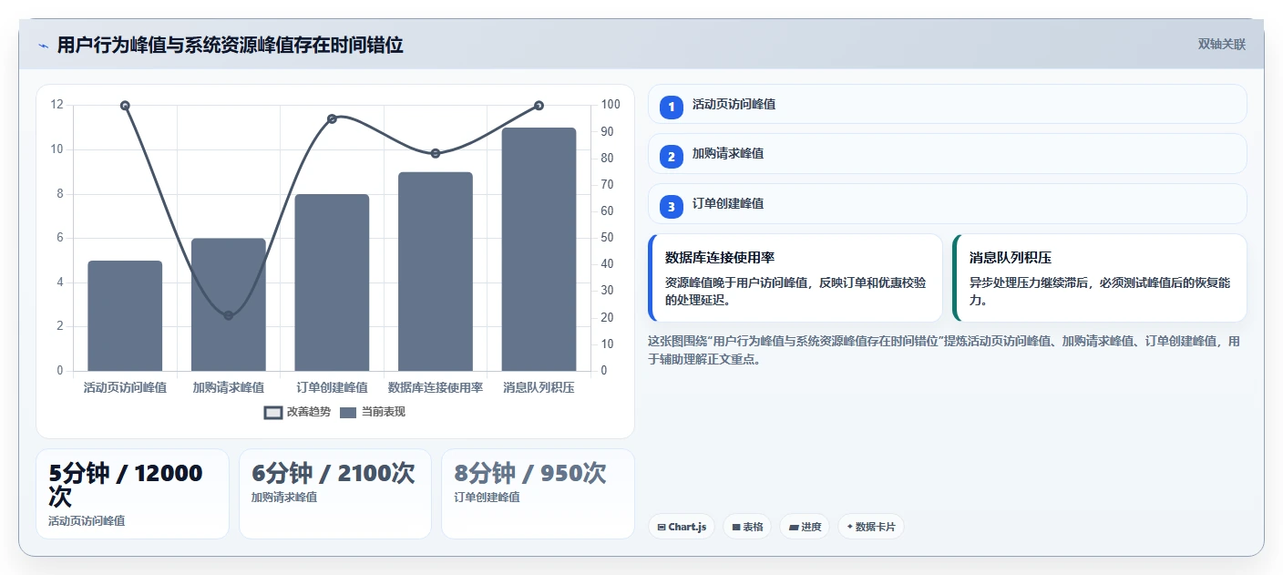This screenshot has height=575, width=1283.
Task: Click the 异步处理压力继续滞后 description text
Action: point(1100,291)
